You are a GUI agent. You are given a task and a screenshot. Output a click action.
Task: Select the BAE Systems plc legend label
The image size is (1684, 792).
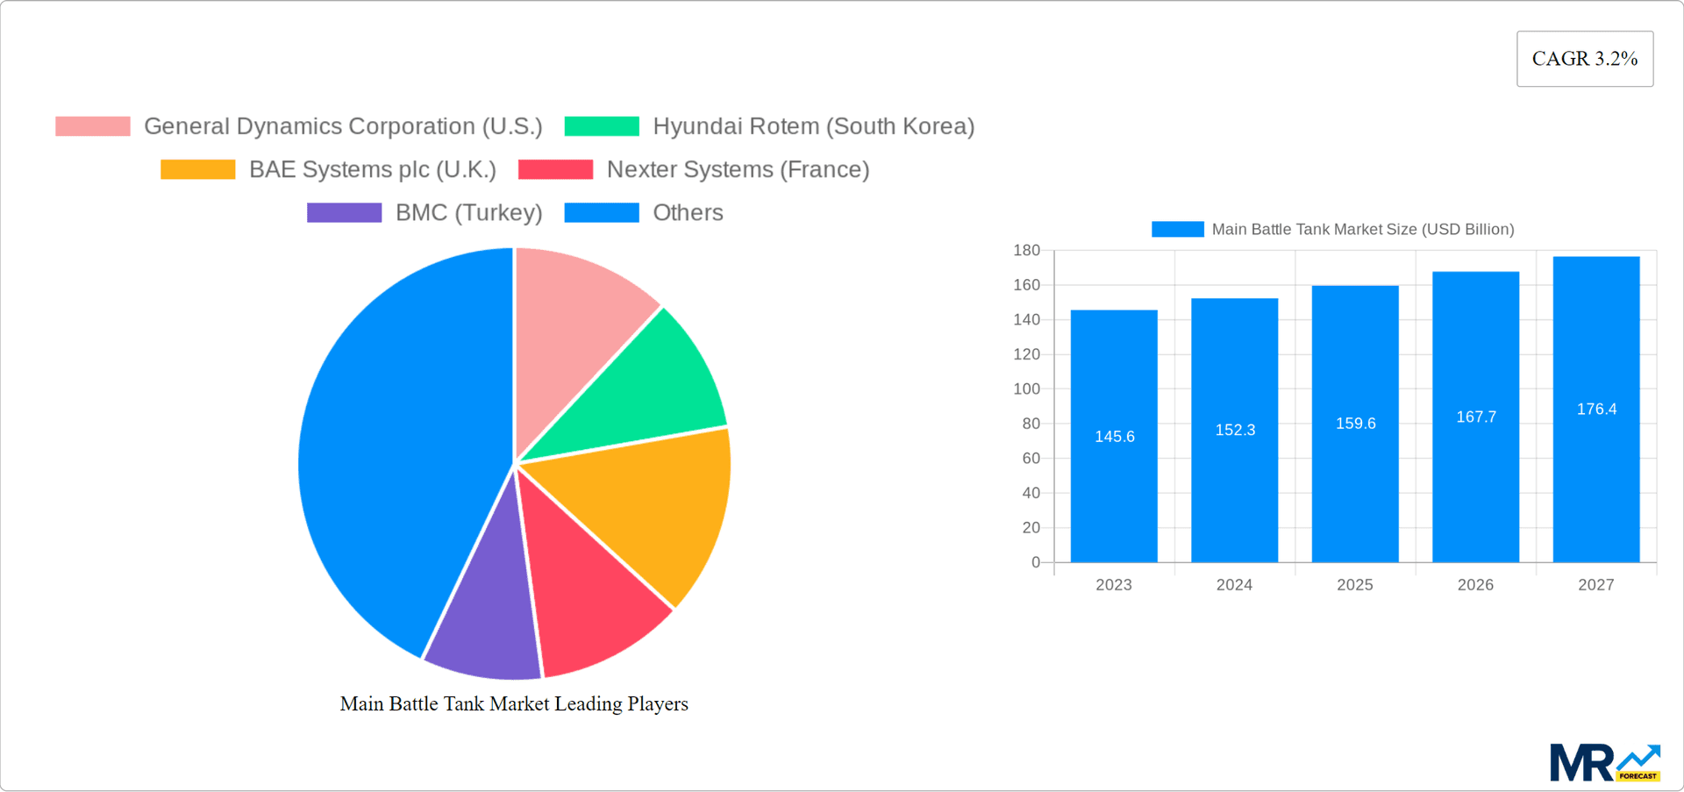tap(372, 169)
